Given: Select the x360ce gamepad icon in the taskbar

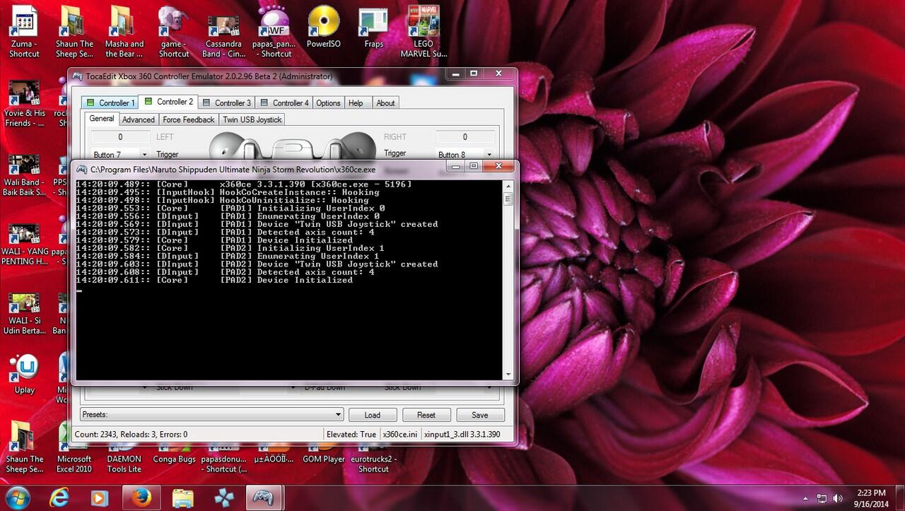Looking at the screenshot, I should tap(264, 498).
